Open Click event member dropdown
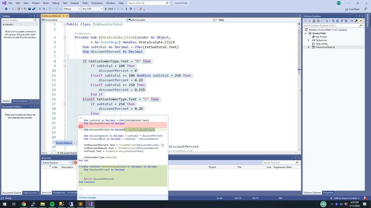Screen dimensions: 371x208 [258, 20]
